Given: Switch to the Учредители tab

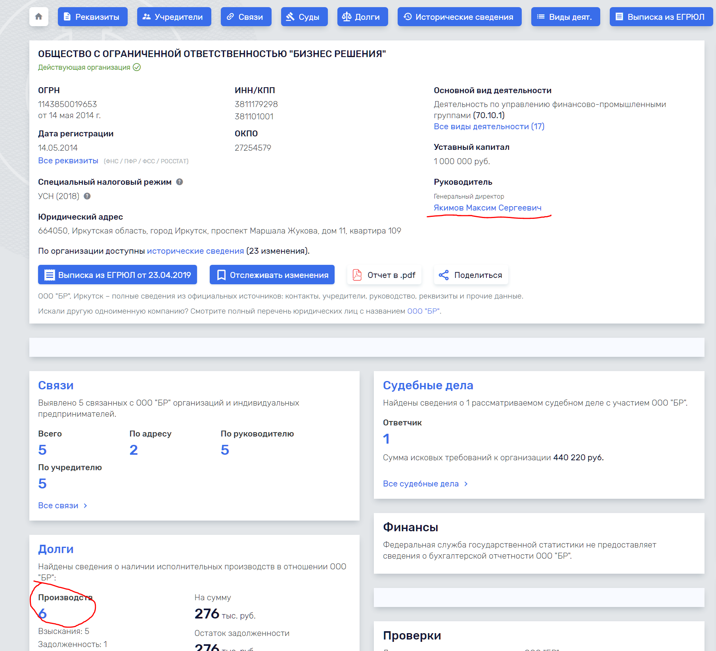Looking at the screenshot, I should pos(174,17).
